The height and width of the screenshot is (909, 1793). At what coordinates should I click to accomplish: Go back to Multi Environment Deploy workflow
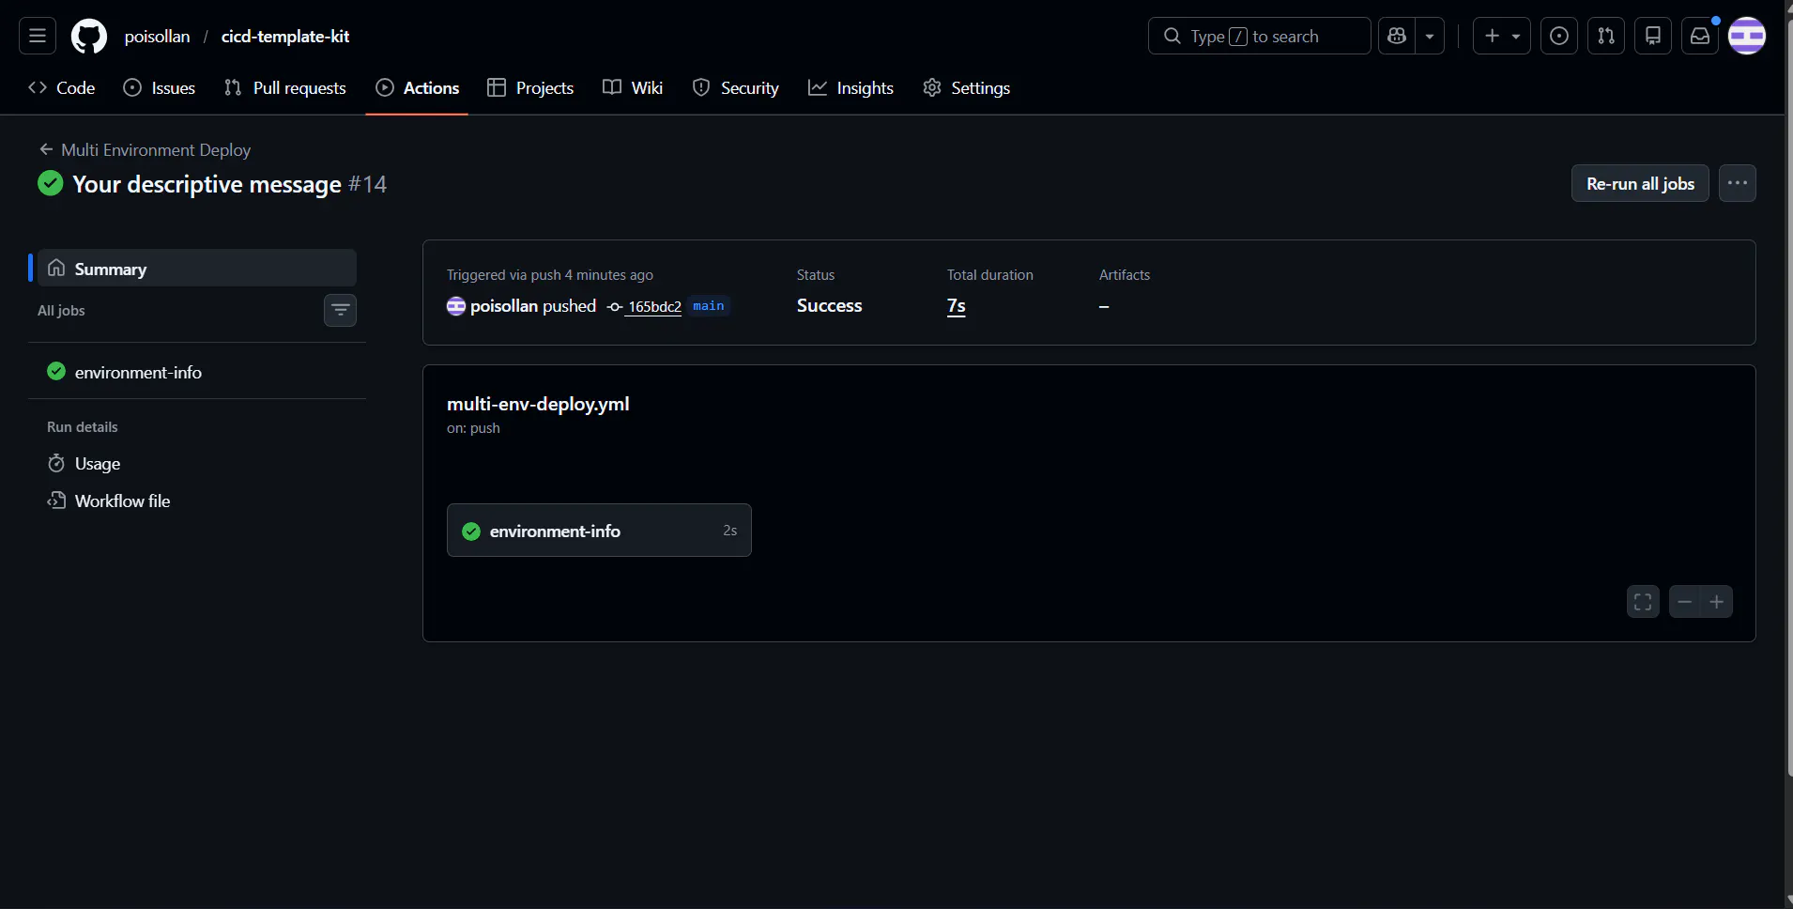click(146, 149)
